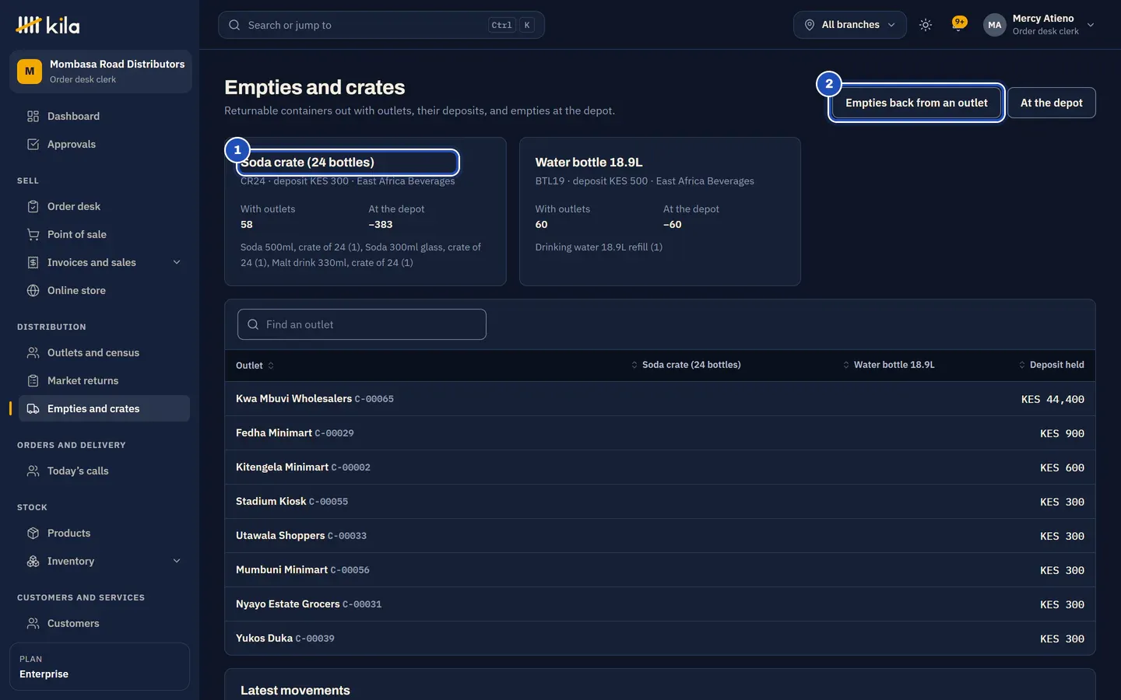Viewport: 1121px width, 700px height.
Task: Toggle the light/dark theme sun icon
Action: tap(926, 25)
